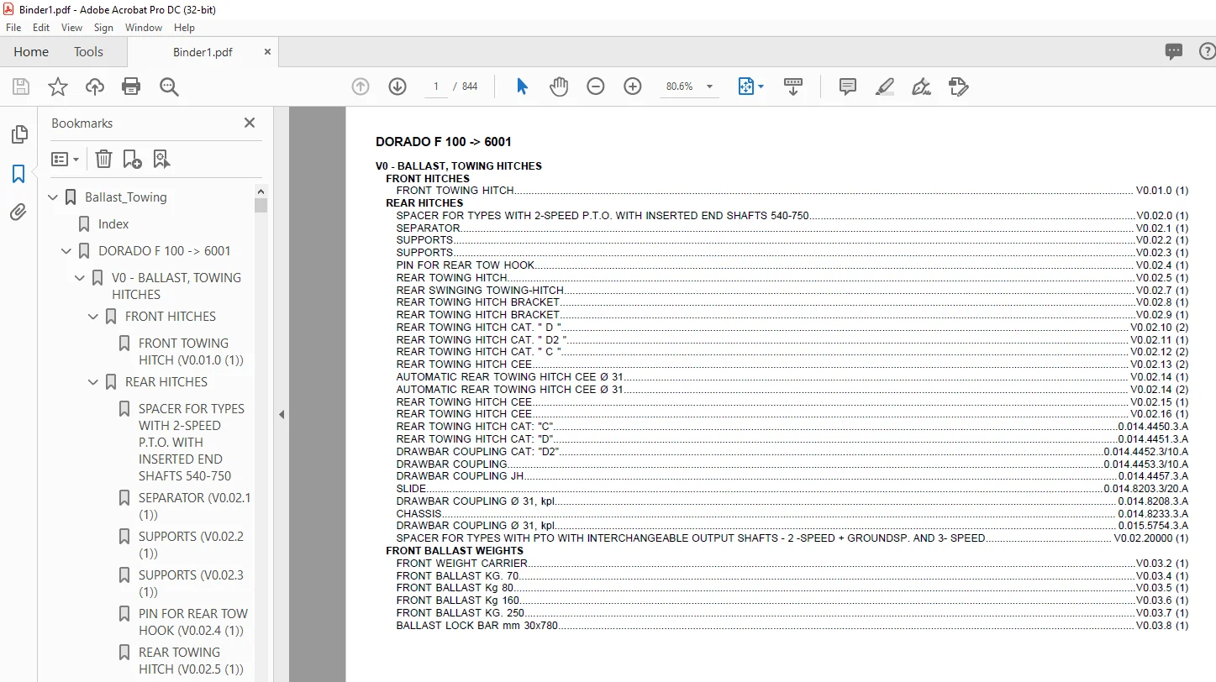Select the Binder1.pdf document tab
1216x682 pixels.
[203, 51]
